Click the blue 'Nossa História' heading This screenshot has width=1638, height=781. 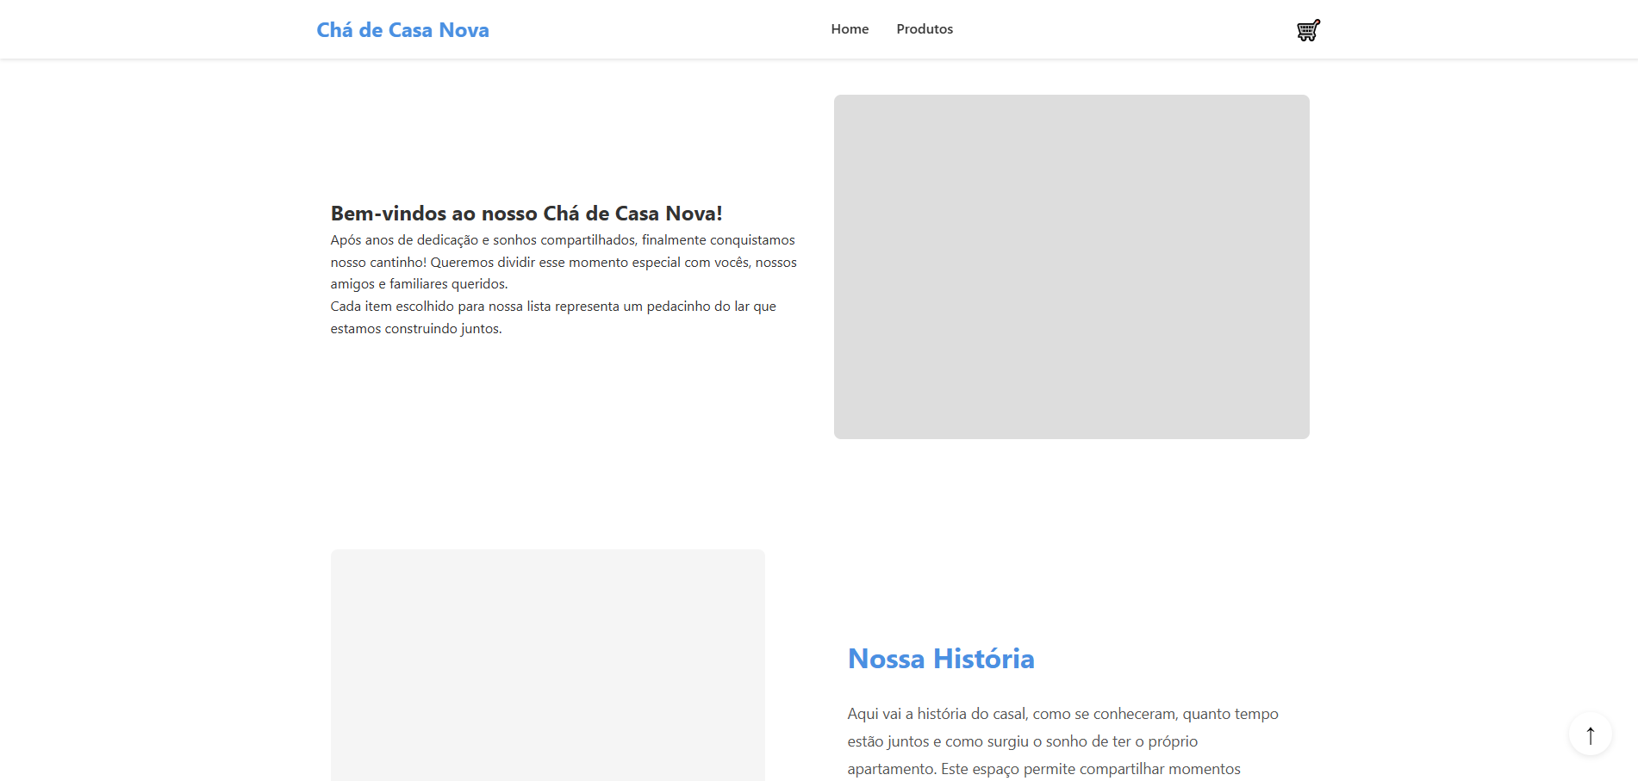click(940, 659)
